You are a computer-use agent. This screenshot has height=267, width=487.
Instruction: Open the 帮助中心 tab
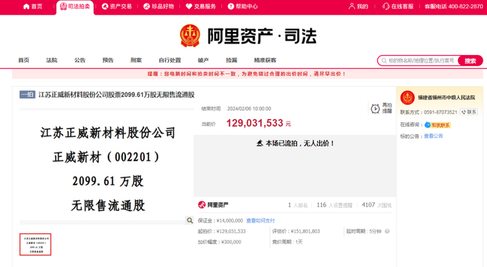pos(243,6)
